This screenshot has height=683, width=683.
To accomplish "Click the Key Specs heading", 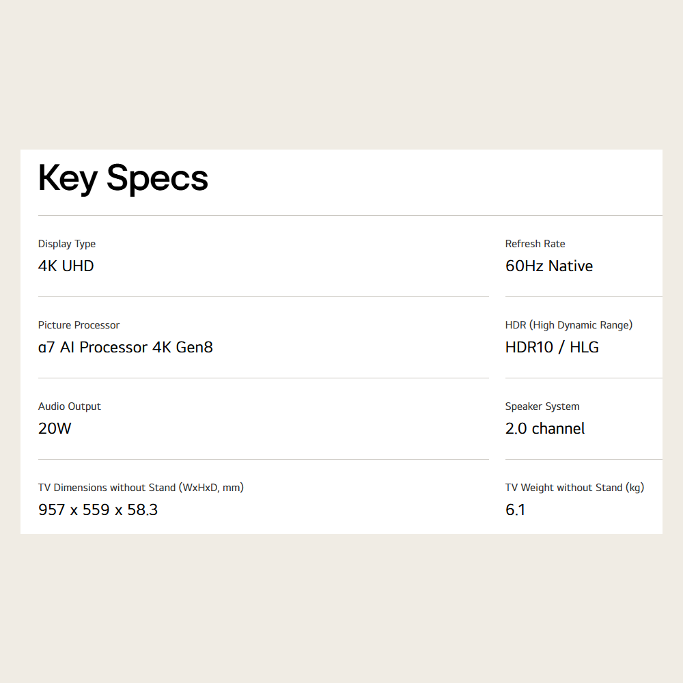I will (x=123, y=178).
